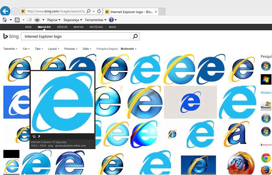The image size is (272, 175).
Task: Open the MAIS menu in Bing
Action: point(113,27)
